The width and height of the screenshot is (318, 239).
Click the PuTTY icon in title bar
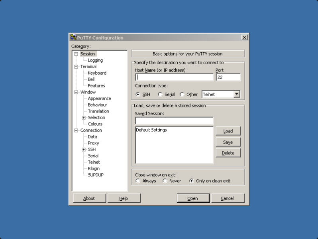click(x=73, y=38)
